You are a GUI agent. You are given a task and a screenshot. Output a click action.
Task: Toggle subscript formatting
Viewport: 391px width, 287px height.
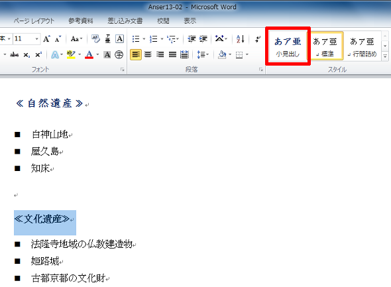[x=27, y=54]
